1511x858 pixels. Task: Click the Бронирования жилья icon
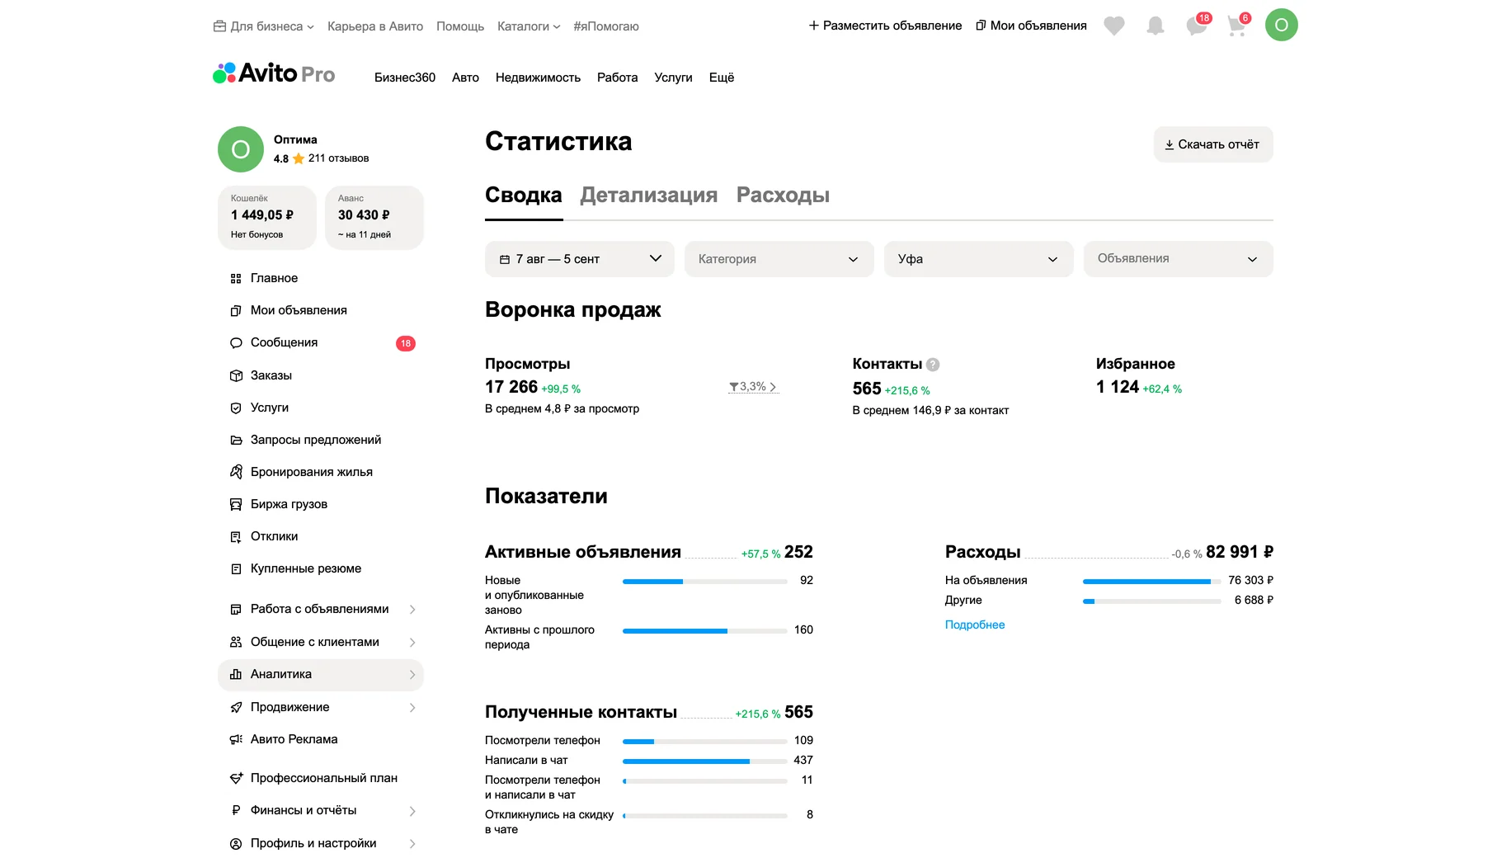point(236,472)
